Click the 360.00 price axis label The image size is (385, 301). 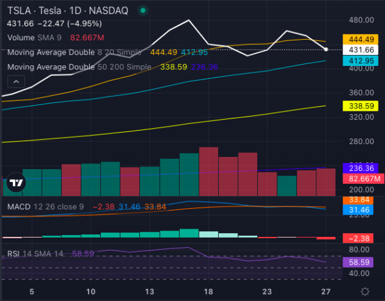(361, 93)
